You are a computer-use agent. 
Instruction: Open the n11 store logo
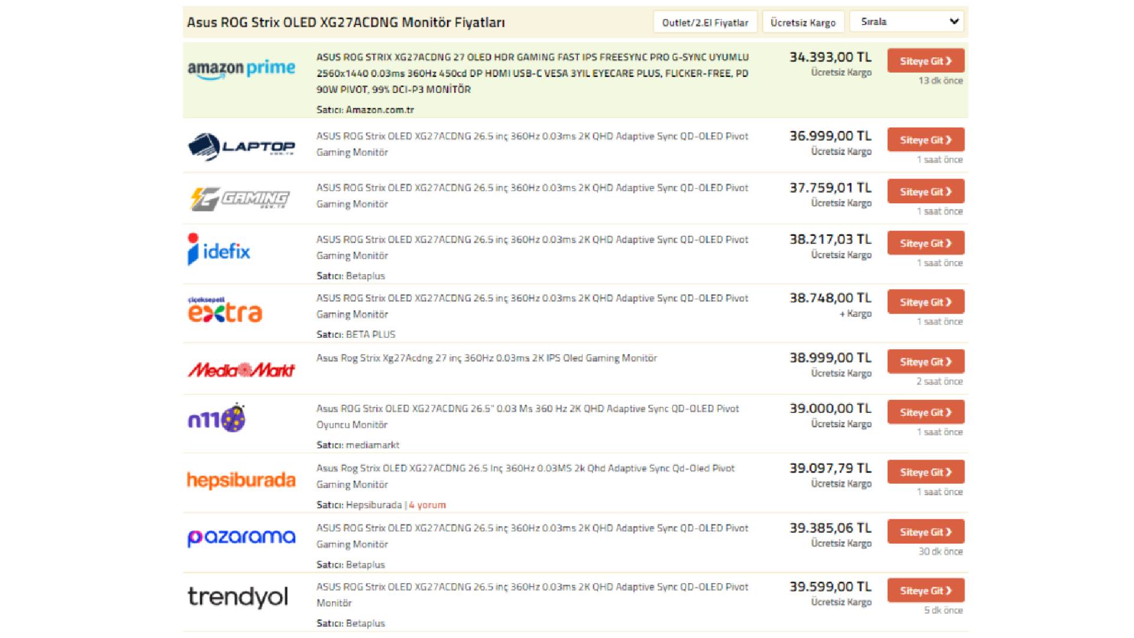pos(217,418)
